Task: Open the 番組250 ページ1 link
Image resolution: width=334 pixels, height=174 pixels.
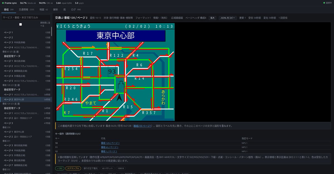Action: coord(143,126)
